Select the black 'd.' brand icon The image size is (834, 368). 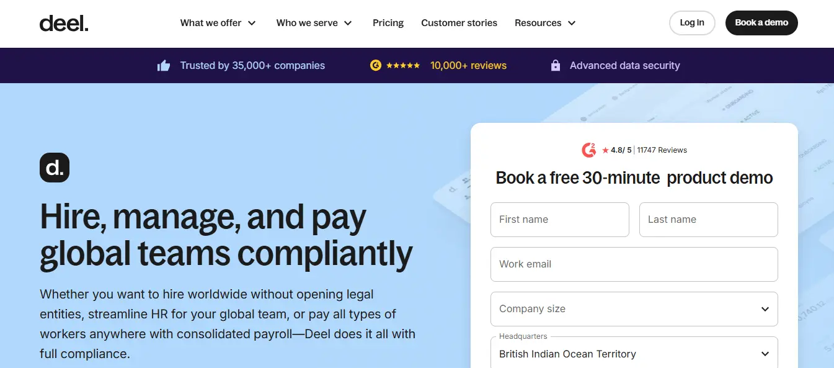[55, 168]
